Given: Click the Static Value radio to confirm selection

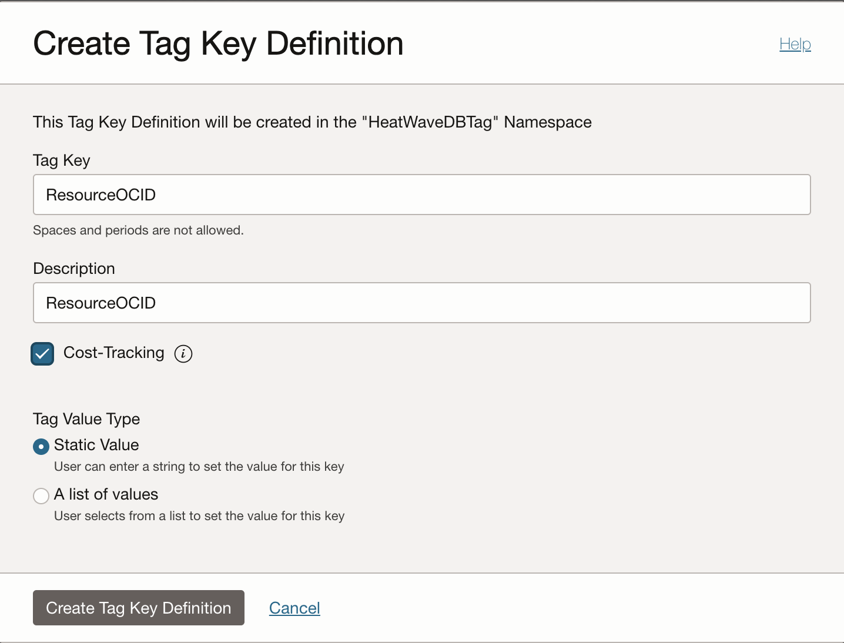Looking at the screenshot, I should tap(41, 447).
